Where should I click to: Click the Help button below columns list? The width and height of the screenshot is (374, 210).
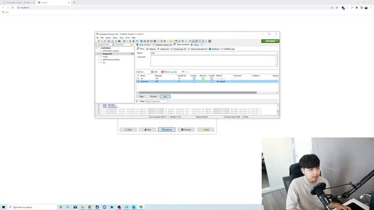(x=141, y=96)
